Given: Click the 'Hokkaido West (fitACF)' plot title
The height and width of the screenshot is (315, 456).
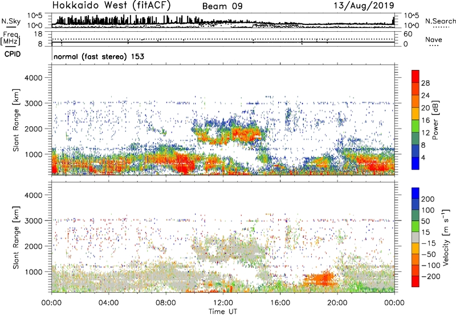Looking at the screenshot, I should coord(111,5).
